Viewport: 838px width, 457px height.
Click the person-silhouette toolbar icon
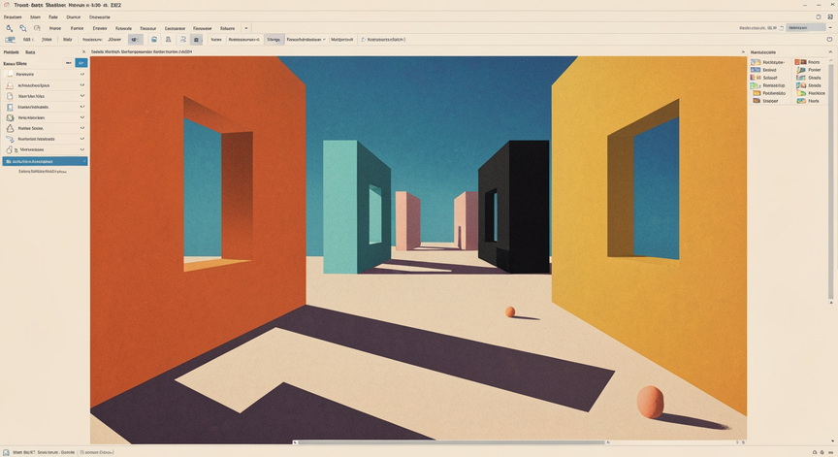click(169, 40)
